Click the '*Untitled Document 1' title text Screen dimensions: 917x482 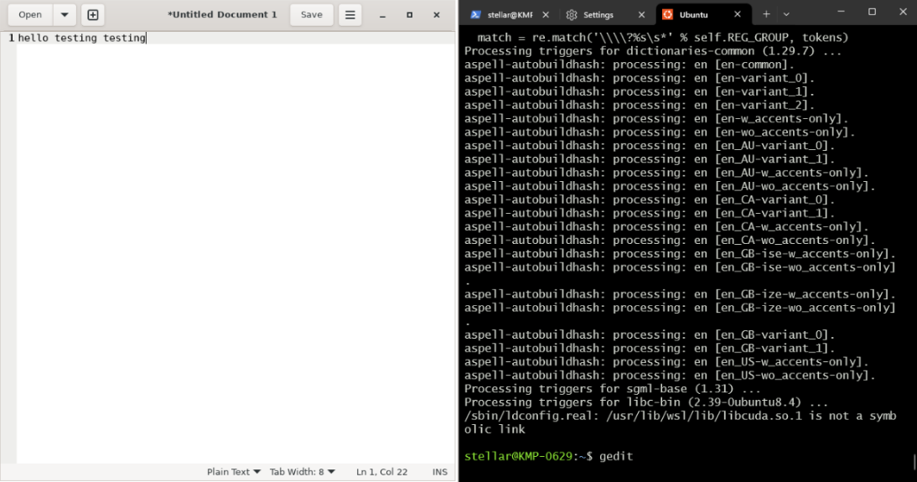point(222,14)
